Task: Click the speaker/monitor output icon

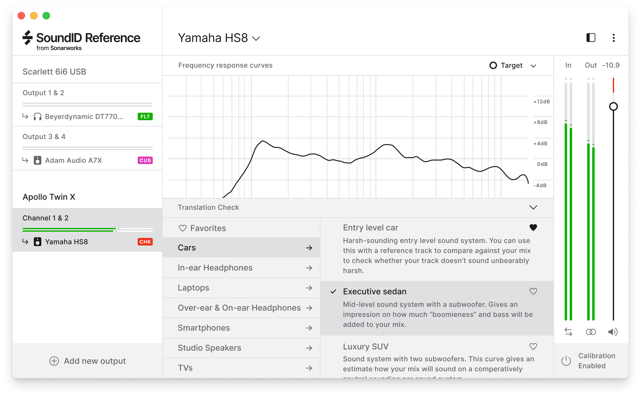Action: [612, 332]
